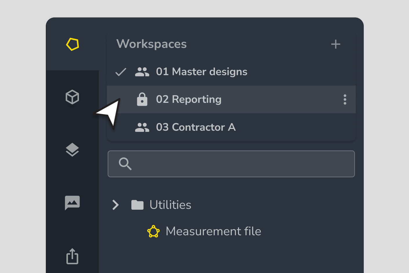This screenshot has width=409, height=273.
Task: Open the 3D model panel in sidebar
Action: coord(72,97)
